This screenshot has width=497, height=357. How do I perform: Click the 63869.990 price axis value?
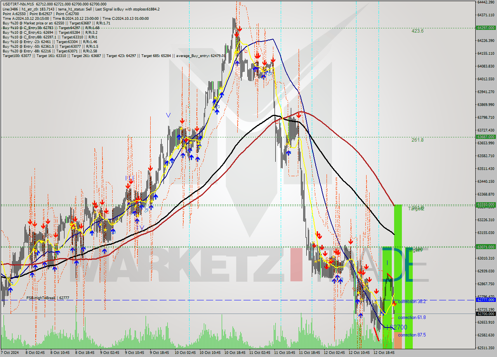pyautogui.click(x=485, y=104)
